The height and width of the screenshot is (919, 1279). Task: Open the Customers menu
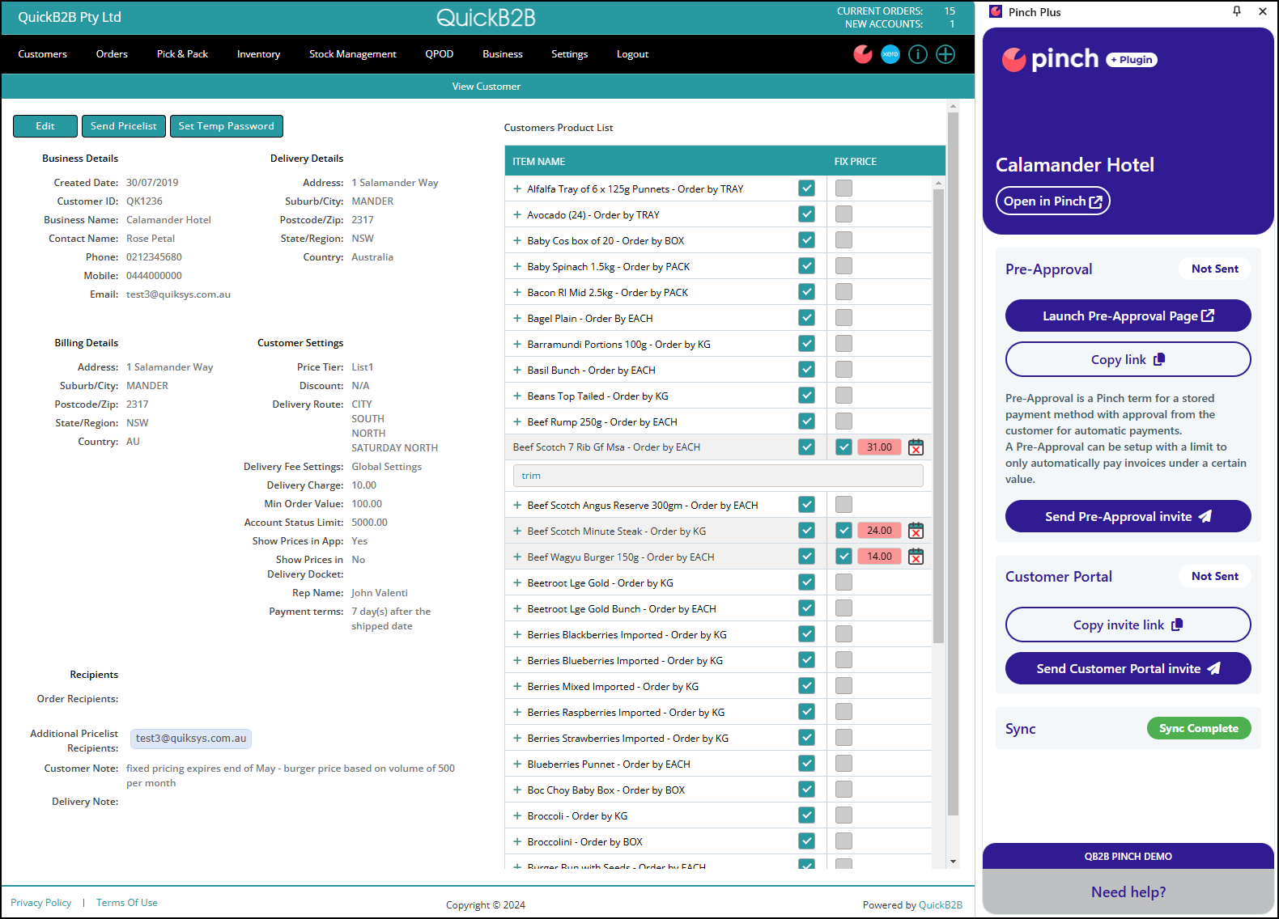[43, 54]
